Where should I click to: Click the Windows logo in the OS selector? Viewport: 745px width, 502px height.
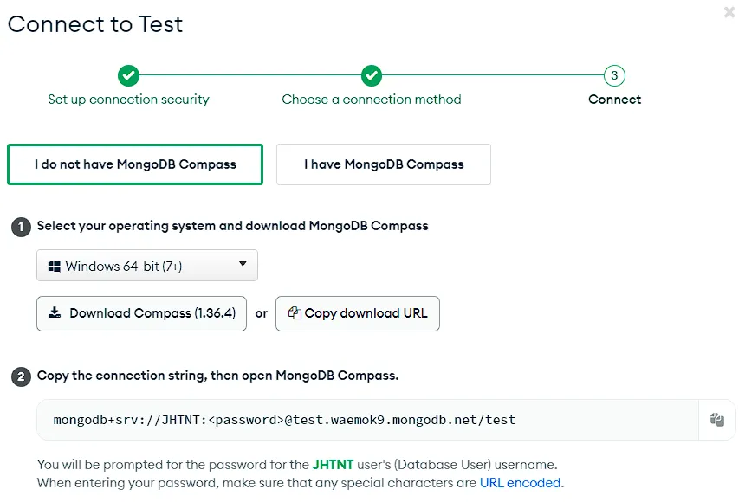54,265
